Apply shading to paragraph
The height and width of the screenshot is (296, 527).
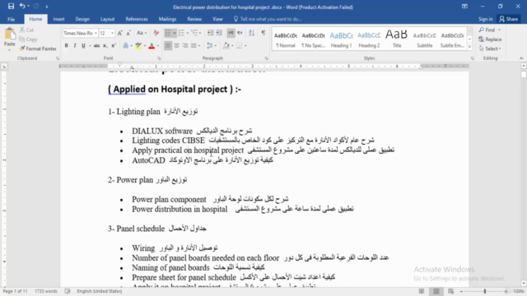pos(226,46)
